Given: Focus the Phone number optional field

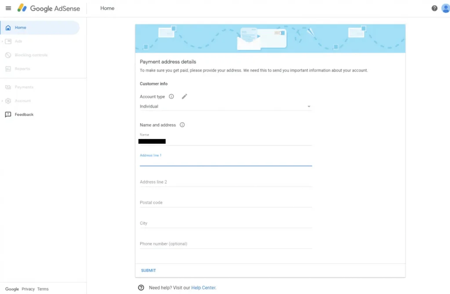Looking at the screenshot, I should tap(225, 244).
